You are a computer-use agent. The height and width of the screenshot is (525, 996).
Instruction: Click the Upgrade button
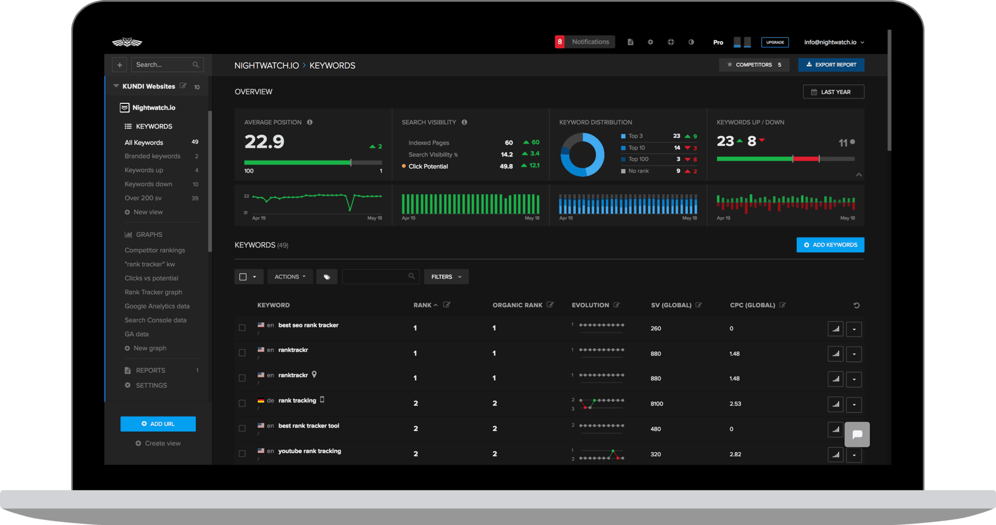[775, 42]
